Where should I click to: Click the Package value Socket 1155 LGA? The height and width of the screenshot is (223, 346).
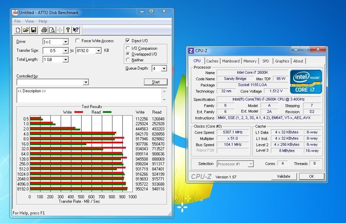[x=252, y=85]
